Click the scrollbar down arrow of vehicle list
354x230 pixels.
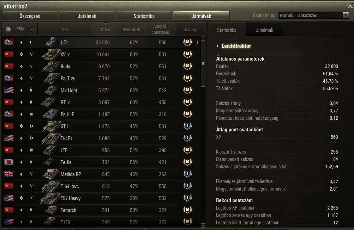[x=203, y=225]
